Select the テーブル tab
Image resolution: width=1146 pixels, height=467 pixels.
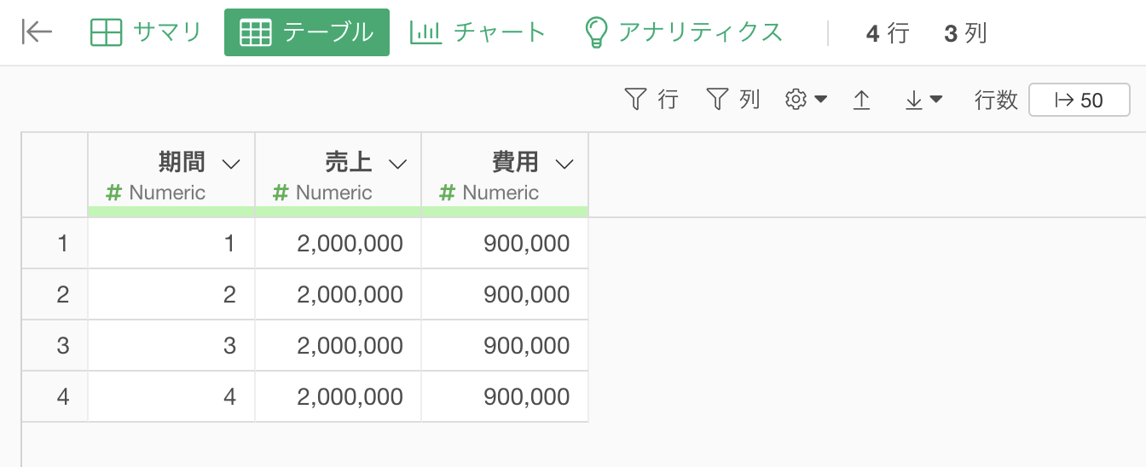coord(307,32)
